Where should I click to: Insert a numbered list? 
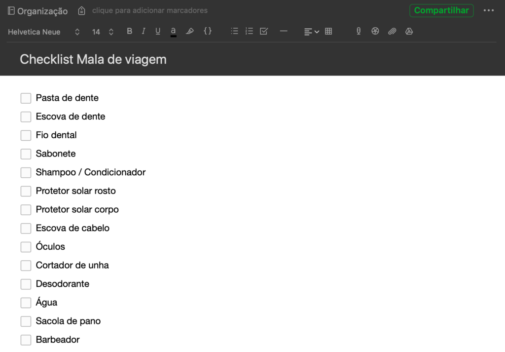249,31
